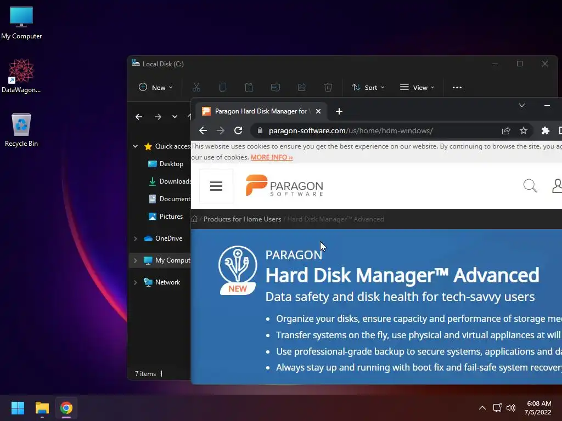Click the 7 items status text
The width and height of the screenshot is (562, 421).
(x=145, y=374)
